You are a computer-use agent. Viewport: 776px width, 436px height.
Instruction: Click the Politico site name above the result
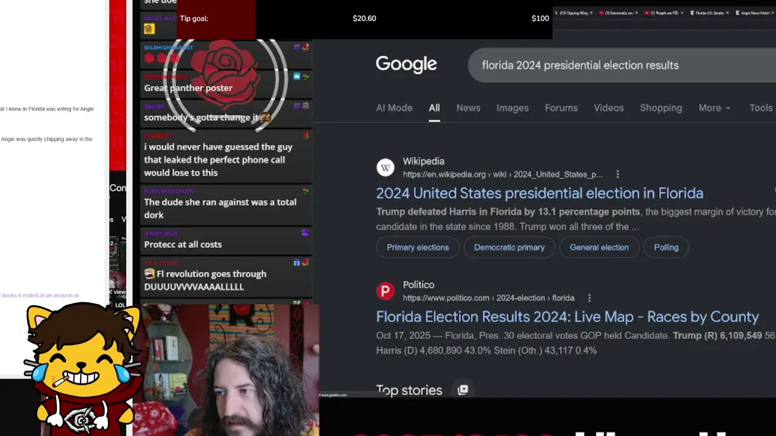click(418, 285)
